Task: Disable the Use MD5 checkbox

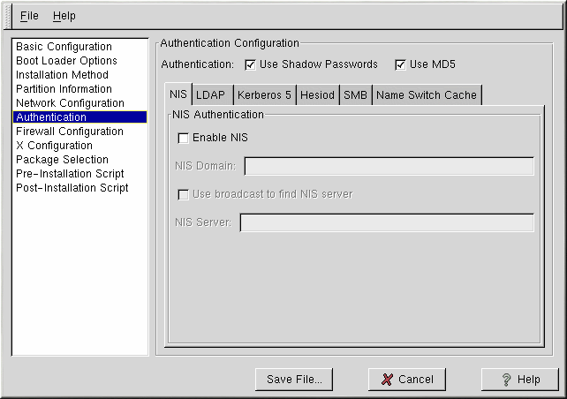Action: point(400,64)
